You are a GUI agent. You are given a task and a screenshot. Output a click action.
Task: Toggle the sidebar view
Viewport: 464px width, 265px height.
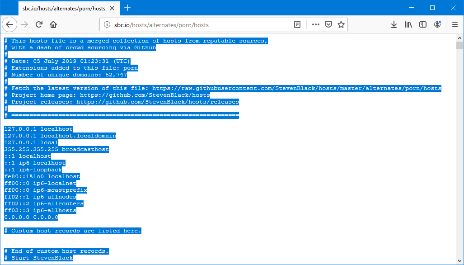pos(423,24)
